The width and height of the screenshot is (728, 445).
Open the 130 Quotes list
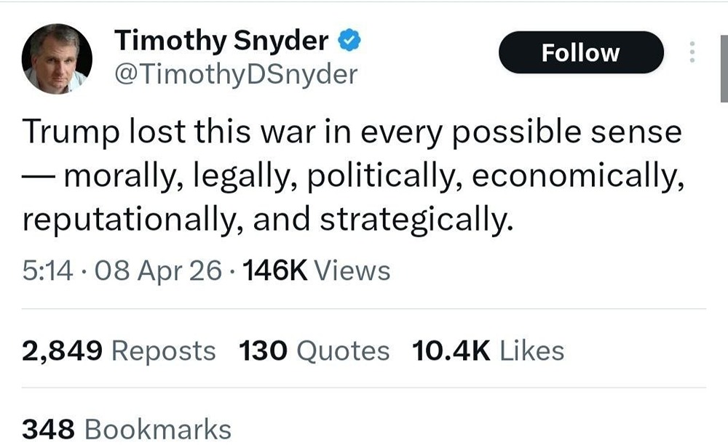coord(314,351)
